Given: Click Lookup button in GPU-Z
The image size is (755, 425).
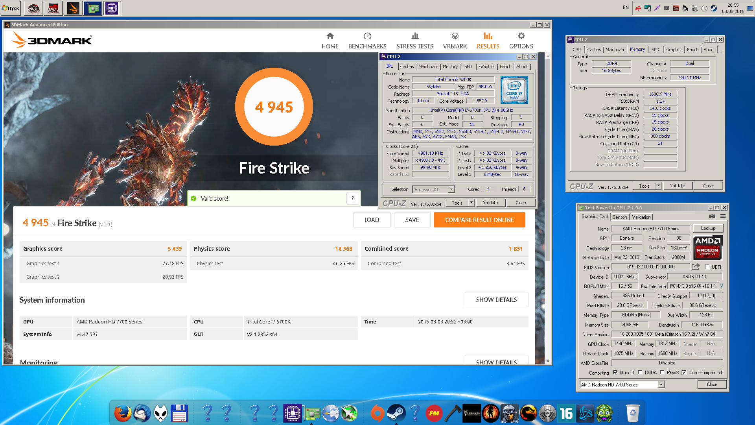Looking at the screenshot, I should tap(708, 228).
